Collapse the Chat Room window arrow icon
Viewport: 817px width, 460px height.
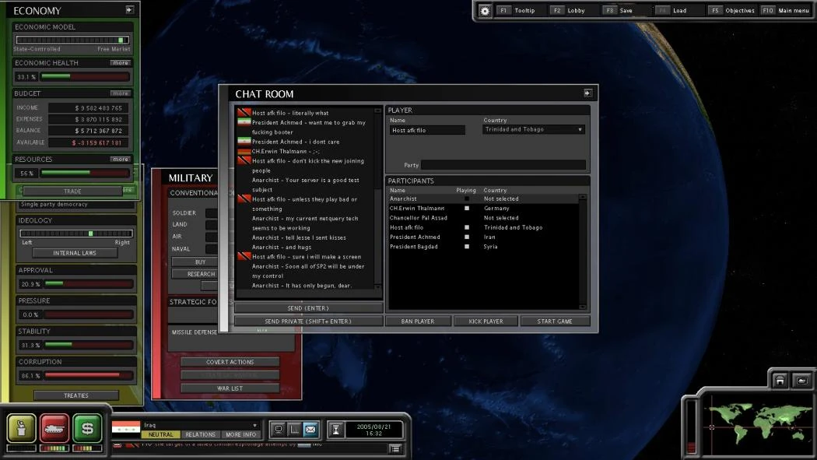[587, 93]
